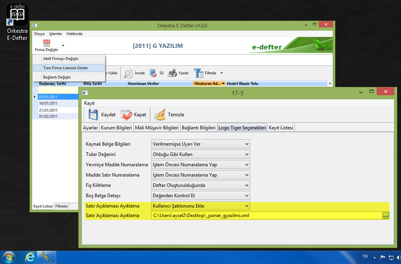Click the Firma Değiştir icon
The width and height of the screenshot is (401, 264).
pos(46,43)
